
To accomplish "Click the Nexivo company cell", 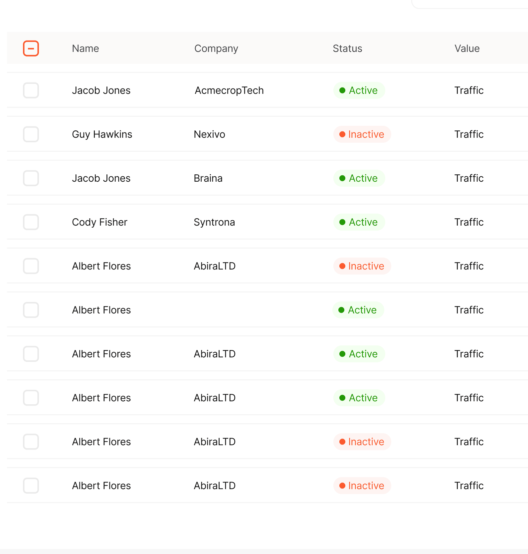I will pyautogui.click(x=209, y=134).
